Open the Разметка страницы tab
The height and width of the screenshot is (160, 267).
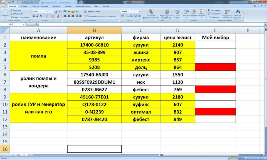point(40,6)
